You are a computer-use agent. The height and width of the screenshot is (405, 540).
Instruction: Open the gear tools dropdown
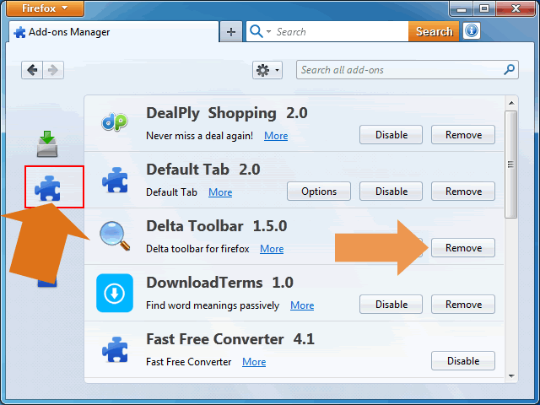pos(267,70)
